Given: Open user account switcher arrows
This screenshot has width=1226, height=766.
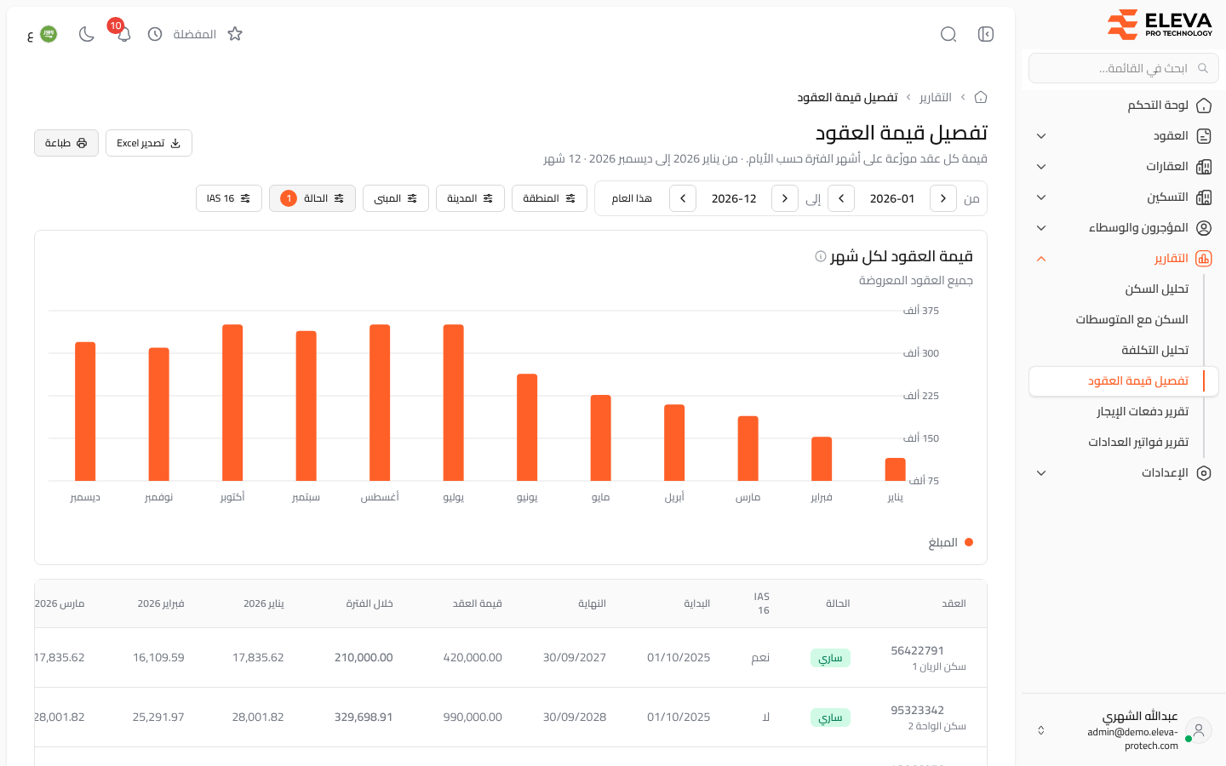Looking at the screenshot, I should [1041, 730].
